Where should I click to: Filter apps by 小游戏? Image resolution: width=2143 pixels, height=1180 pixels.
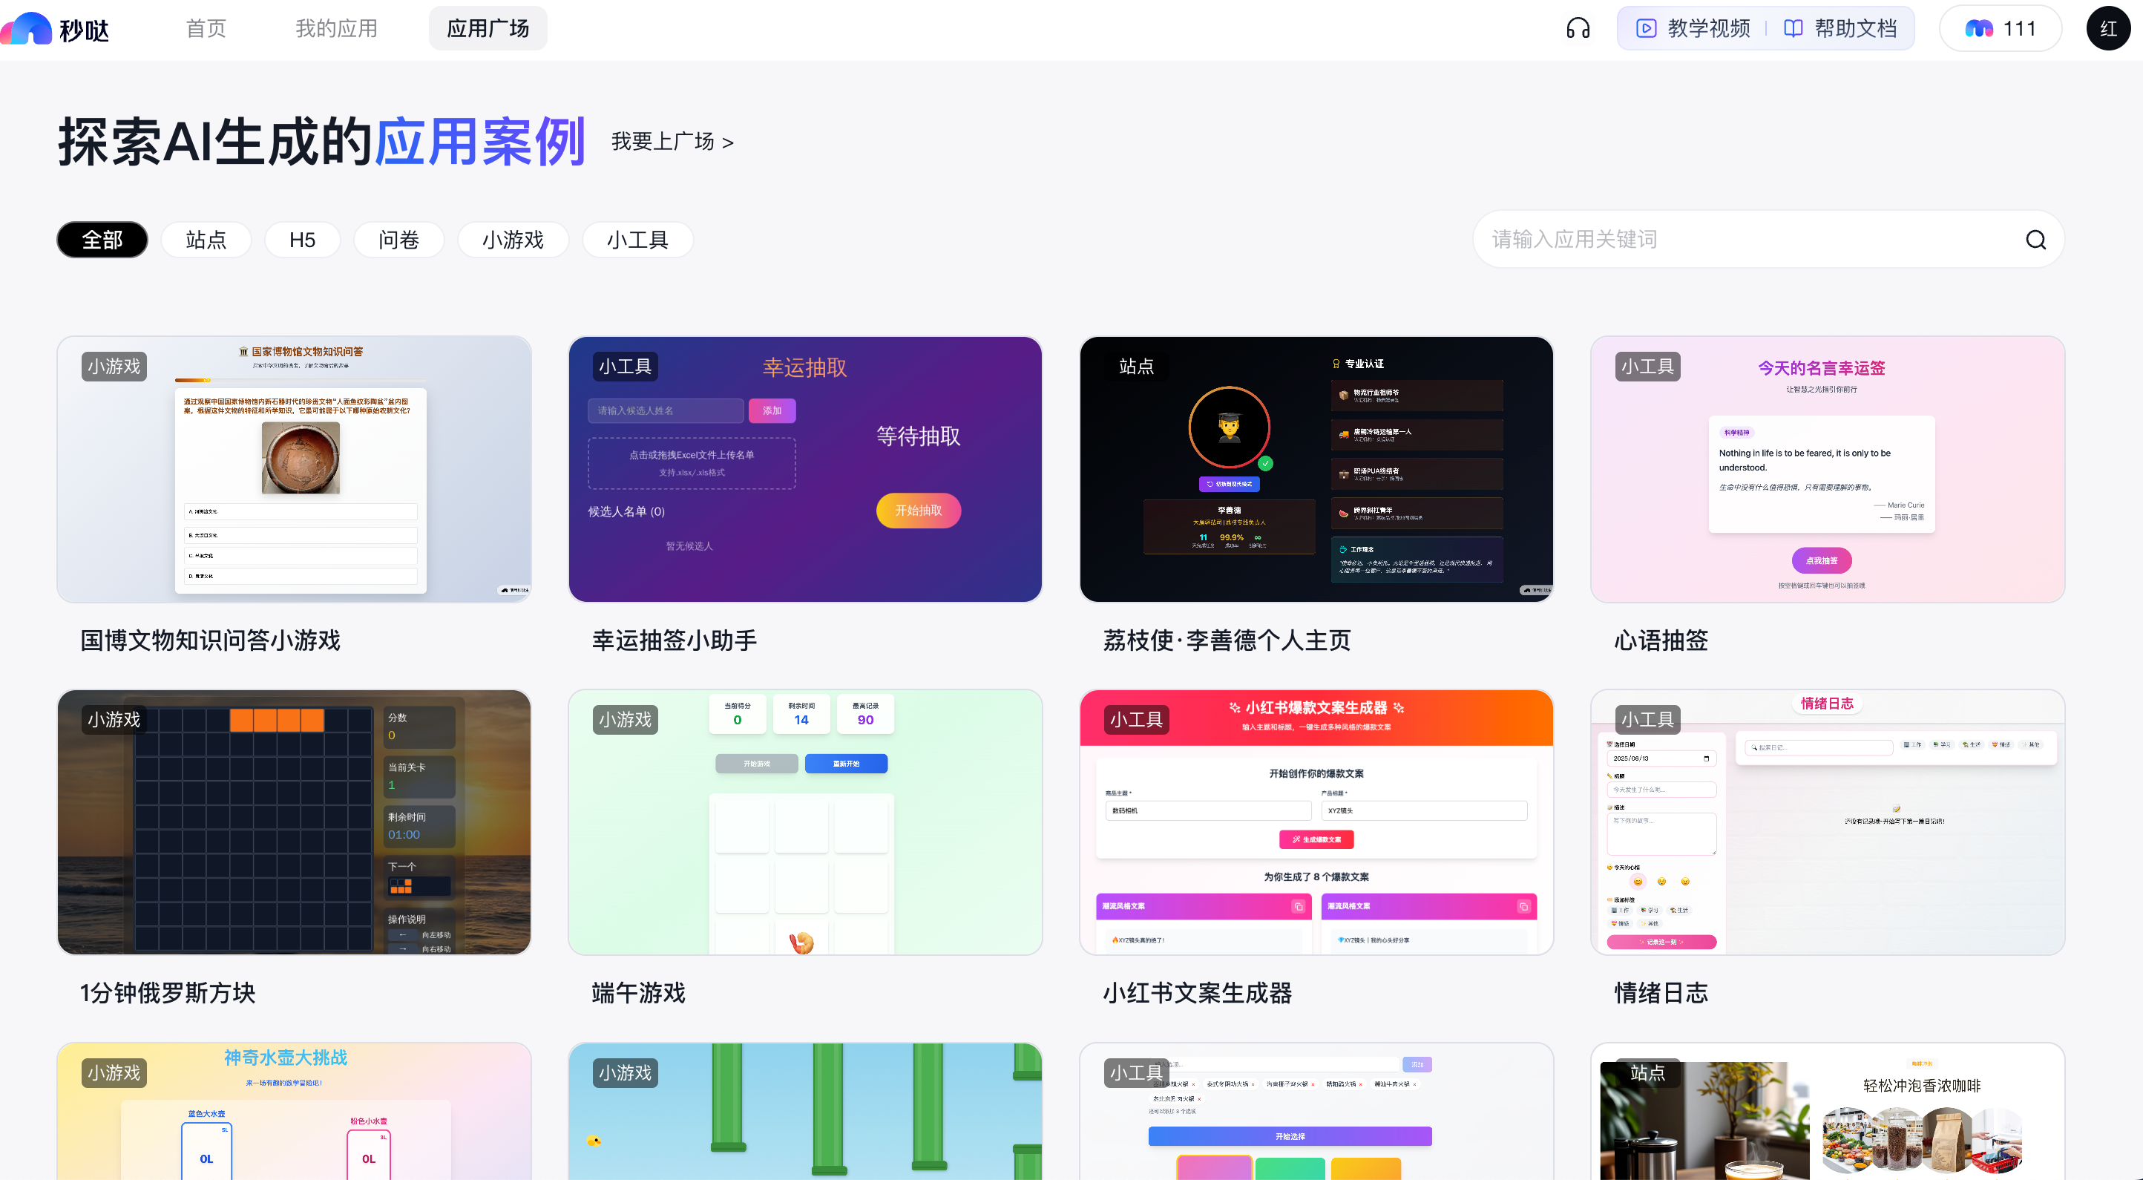513,240
